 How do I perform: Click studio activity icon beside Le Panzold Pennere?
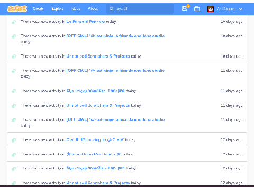pos(14,22)
